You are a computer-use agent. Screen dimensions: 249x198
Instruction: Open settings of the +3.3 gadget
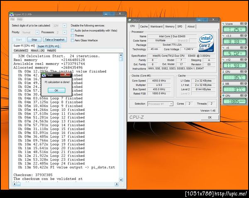point(242,35)
